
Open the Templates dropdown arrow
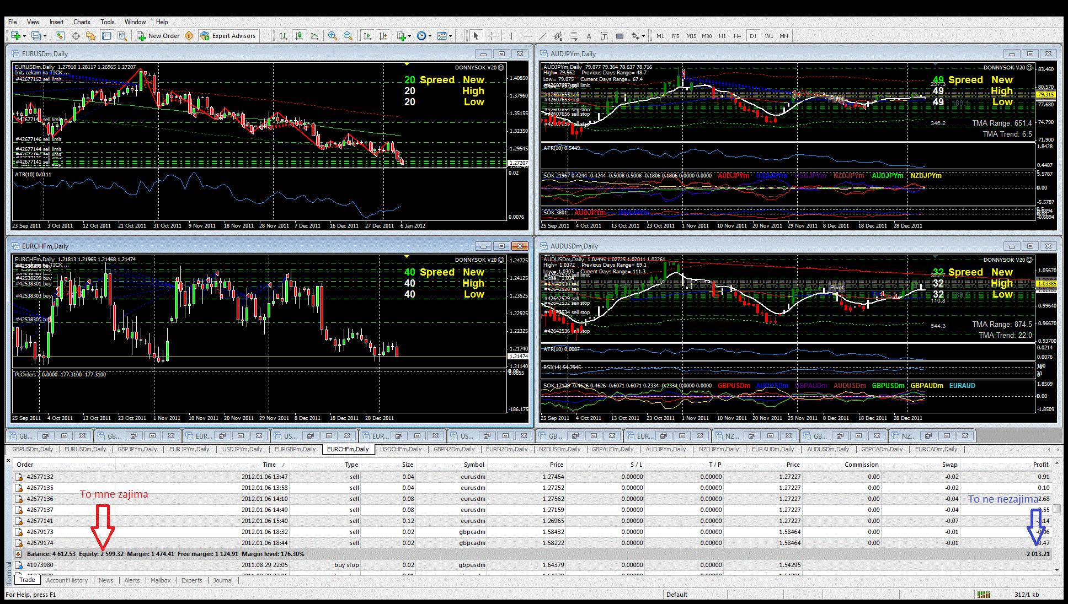[451, 36]
